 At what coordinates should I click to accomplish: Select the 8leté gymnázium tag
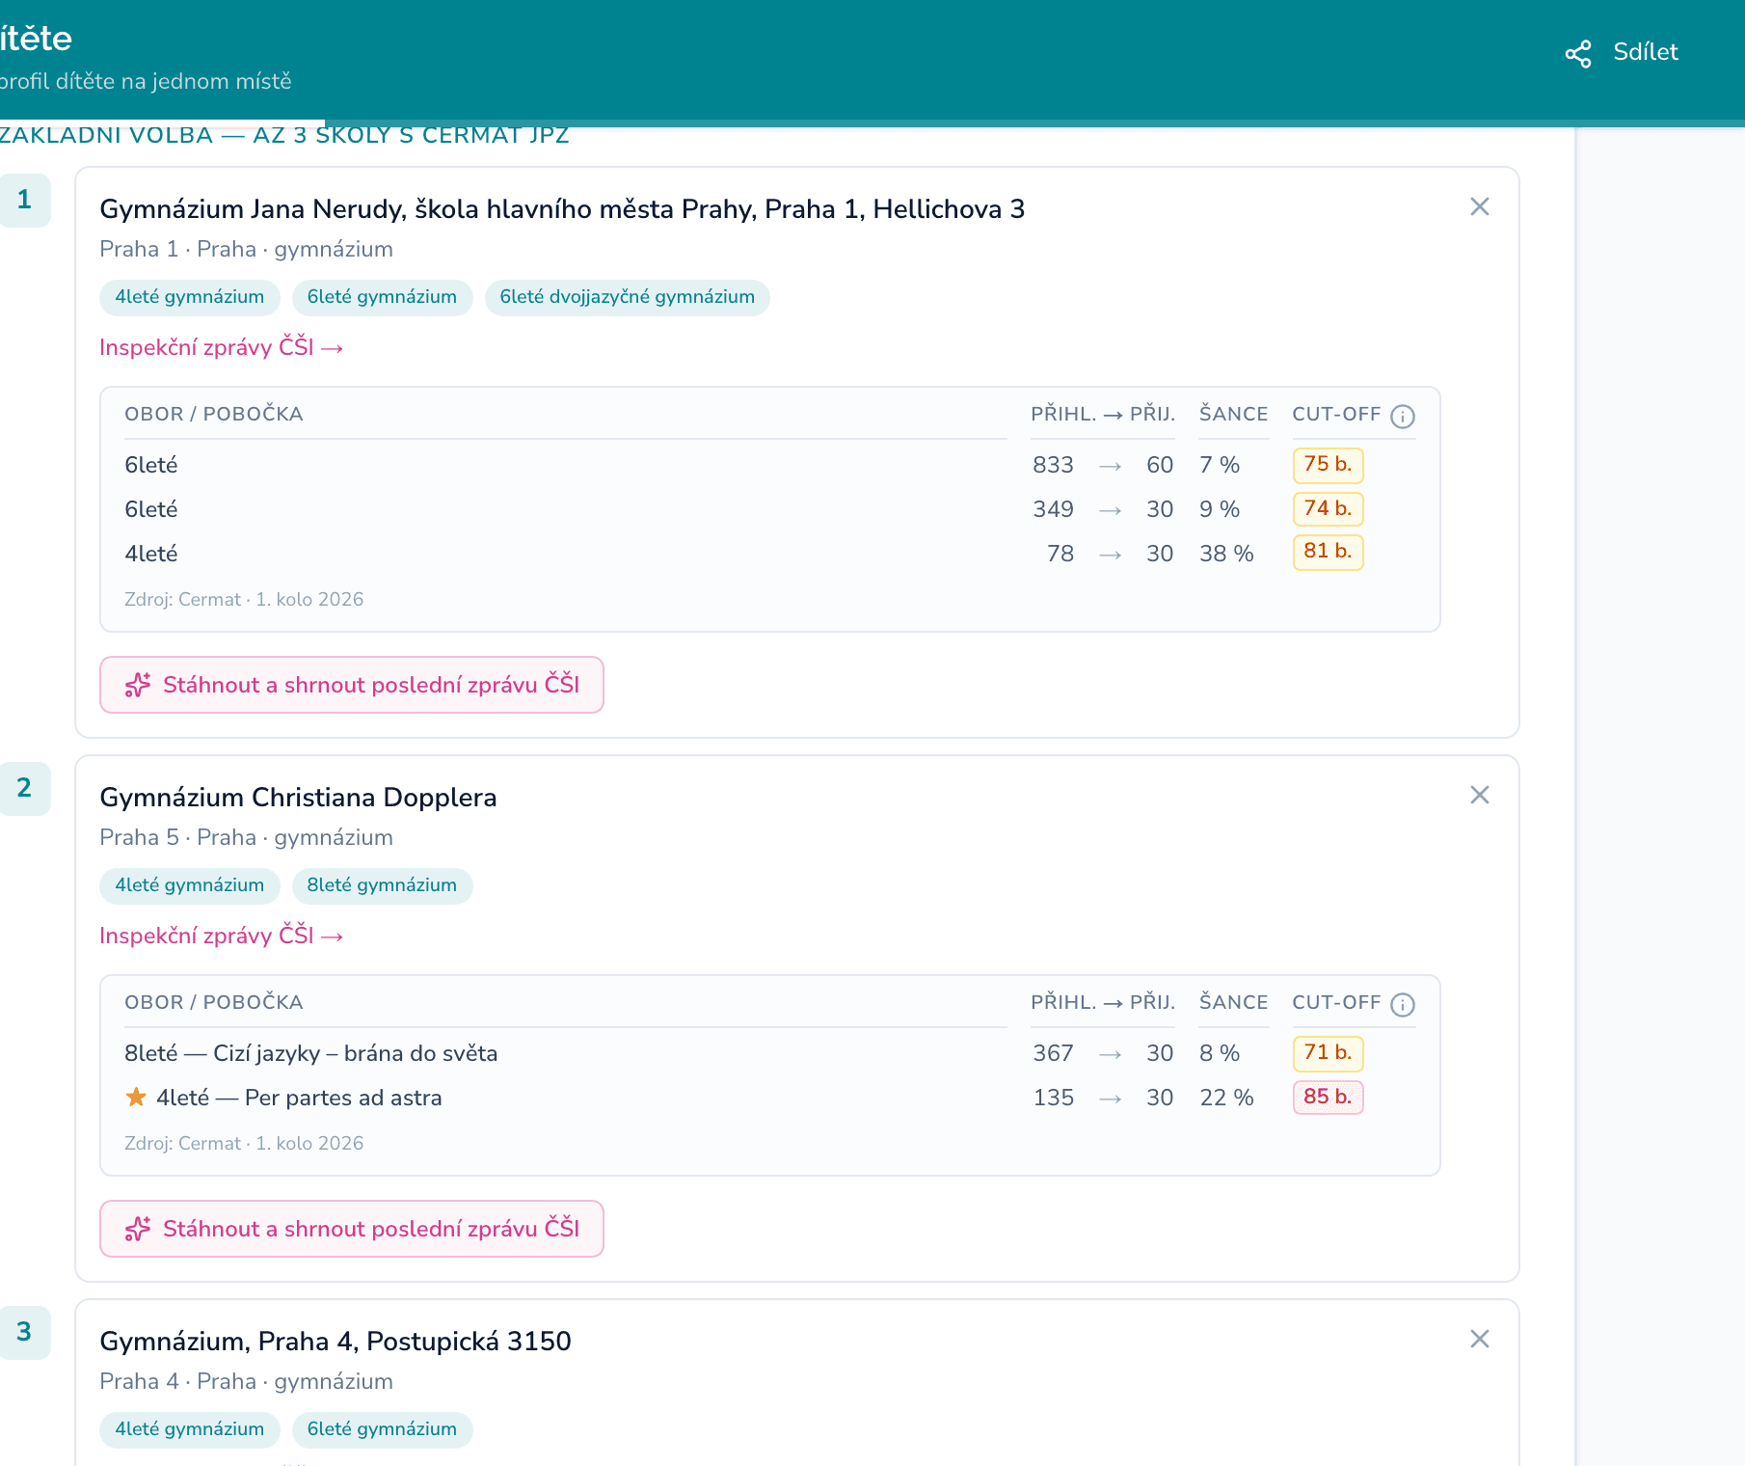pos(382,885)
